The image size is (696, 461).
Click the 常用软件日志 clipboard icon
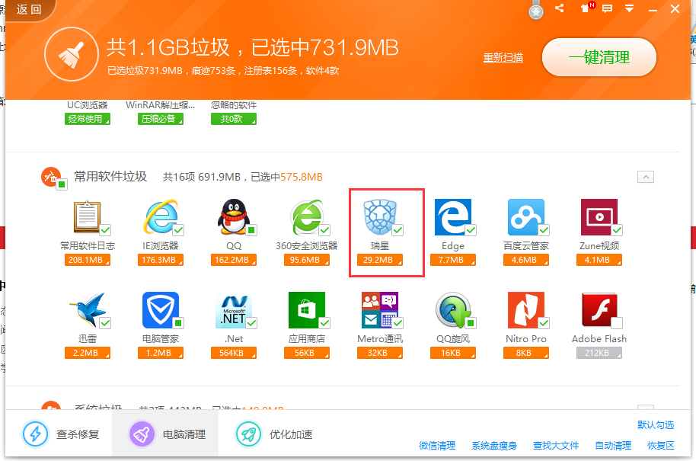pyautogui.click(x=88, y=216)
